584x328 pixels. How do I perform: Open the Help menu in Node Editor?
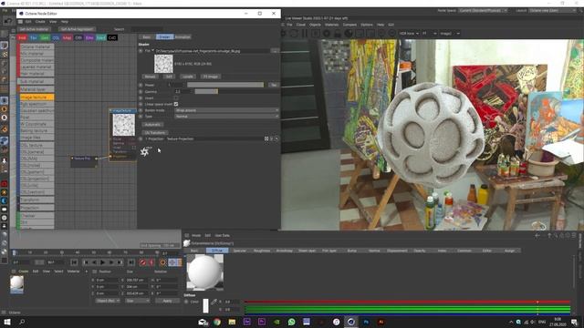[65, 22]
